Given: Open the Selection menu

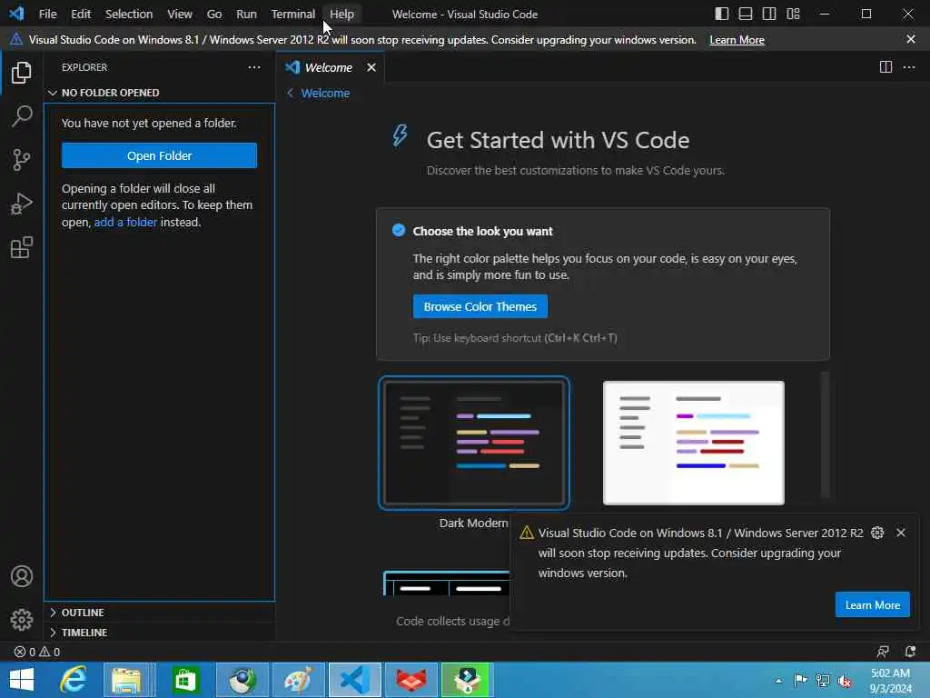Looking at the screenshot, I should (x=129, y=14).
